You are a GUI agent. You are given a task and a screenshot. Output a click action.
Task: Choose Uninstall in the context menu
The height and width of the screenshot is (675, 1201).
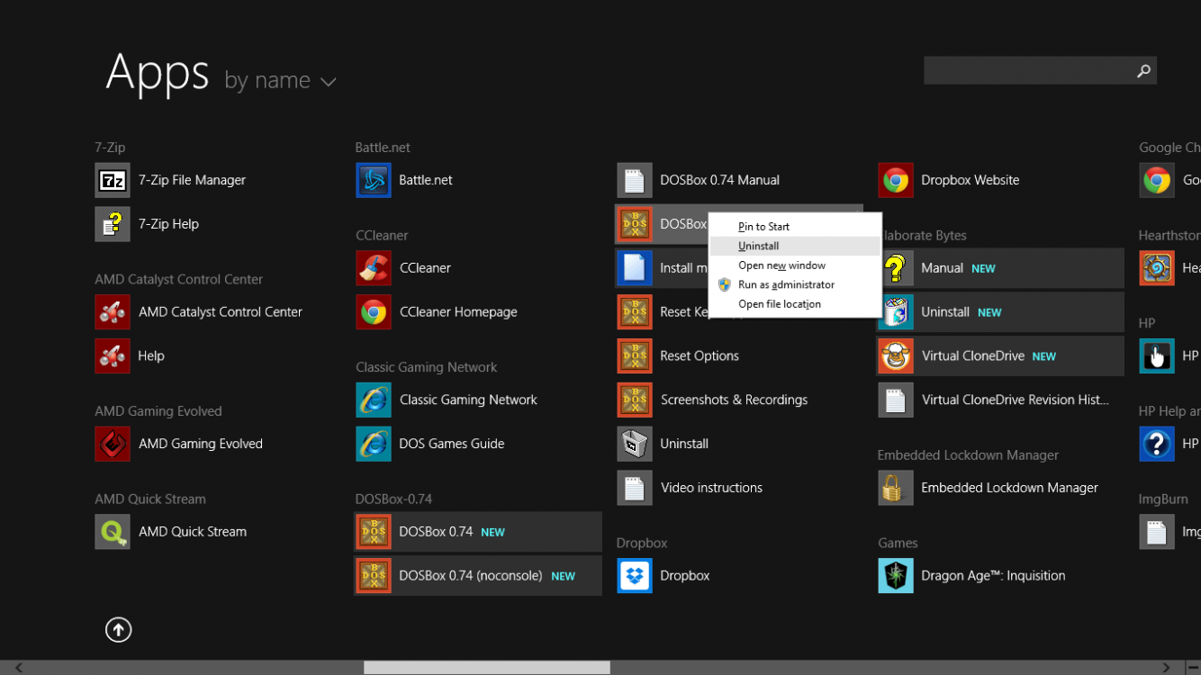[759, 245]
